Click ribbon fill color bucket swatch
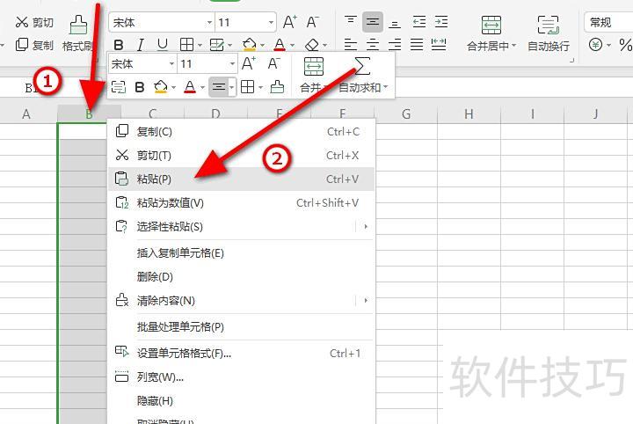 [x=250, y=44]
